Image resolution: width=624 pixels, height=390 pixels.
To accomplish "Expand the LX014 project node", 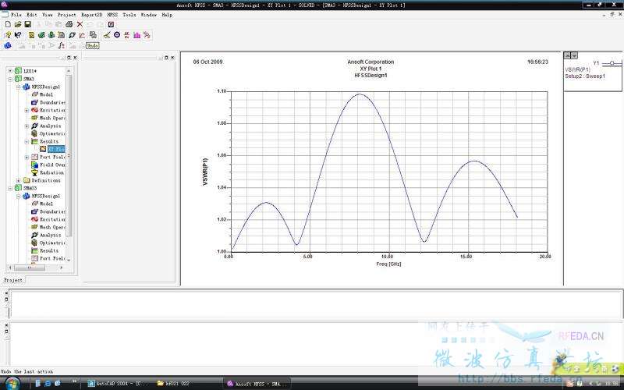I will coord(10,71).
